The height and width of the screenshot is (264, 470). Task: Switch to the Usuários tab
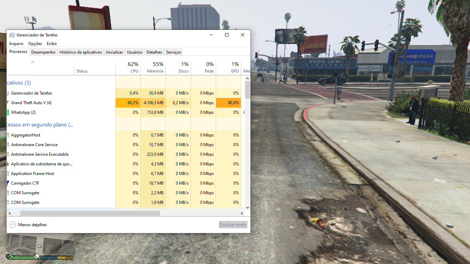[135, 52]
